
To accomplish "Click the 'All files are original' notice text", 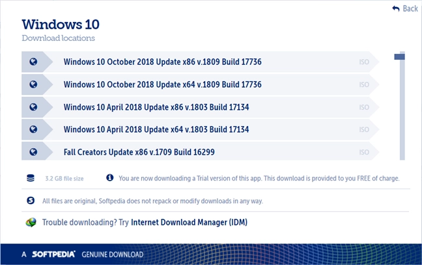I will [x=152, y=201].
